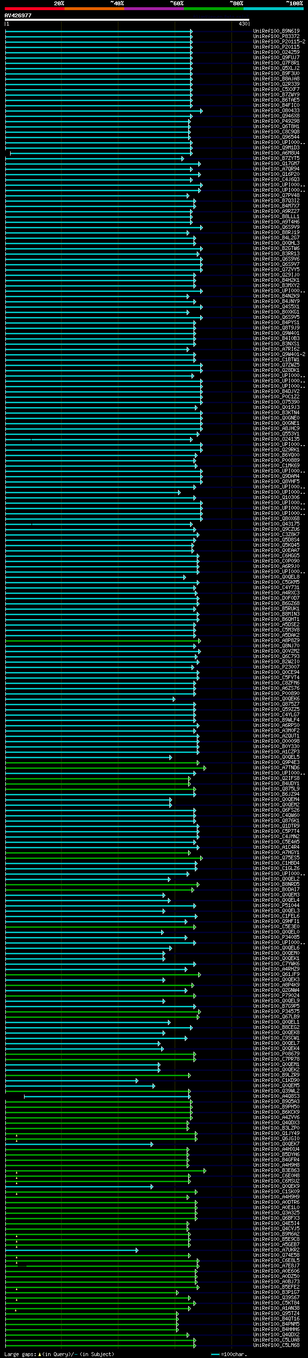Open hit UniRef100_B9N6I9
Viewport: 308px width, 1358px height.
(276, 31)
